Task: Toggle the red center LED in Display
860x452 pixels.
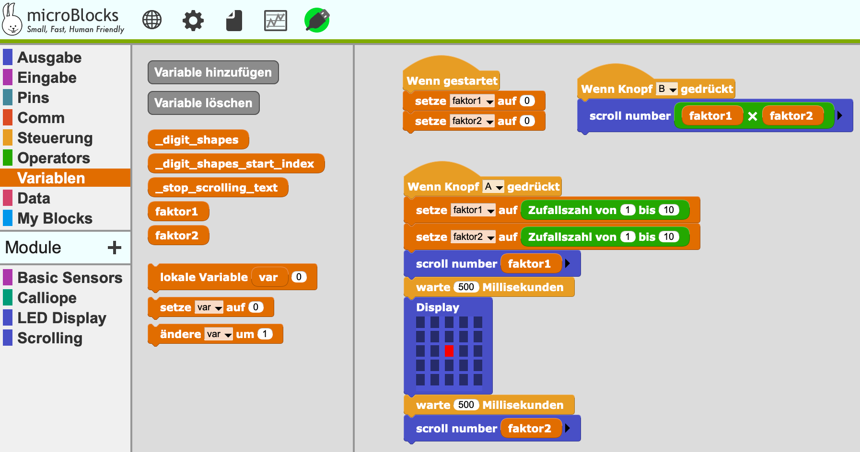Action: [x=449, y=351]
